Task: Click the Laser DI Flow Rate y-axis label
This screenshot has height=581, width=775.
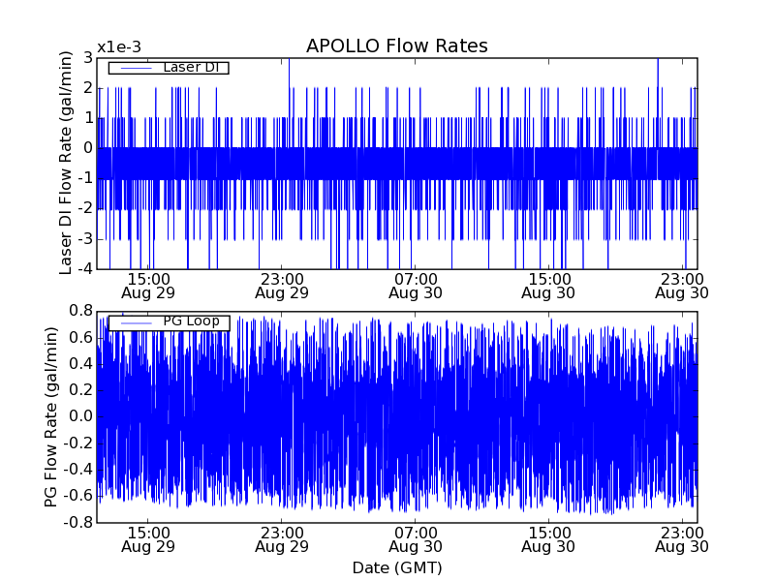Action: (66, 163)
